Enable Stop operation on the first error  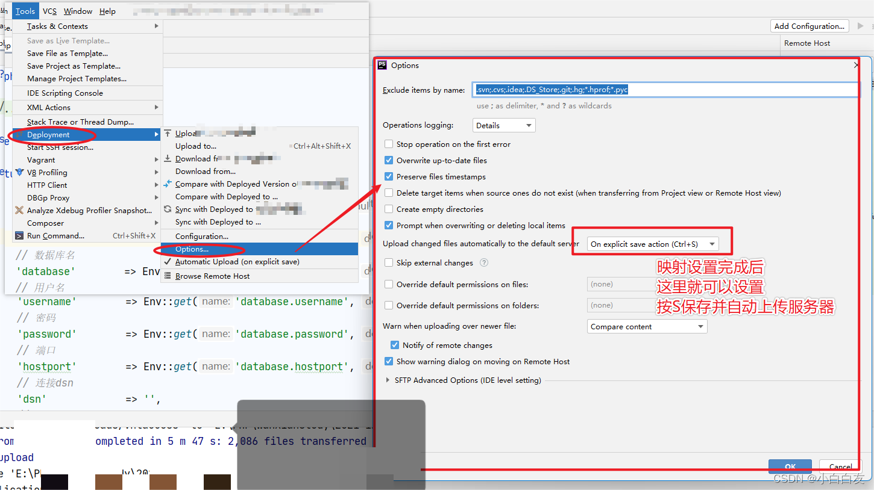tap(389, 144)
